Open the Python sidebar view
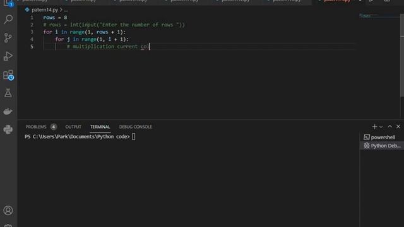 8,129
